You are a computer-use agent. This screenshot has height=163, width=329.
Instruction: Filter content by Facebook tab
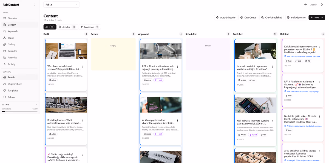90,27
